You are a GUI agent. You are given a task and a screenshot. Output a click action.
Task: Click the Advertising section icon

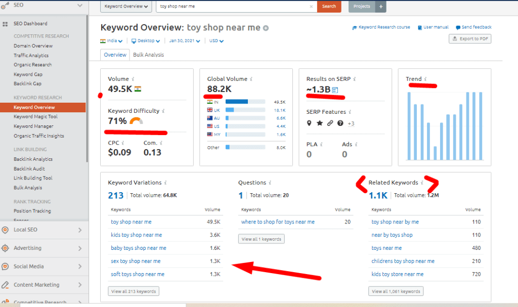click(x=5, y=248)
